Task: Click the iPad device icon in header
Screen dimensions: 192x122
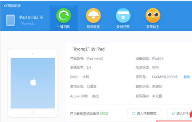Action: pos(10,20)
